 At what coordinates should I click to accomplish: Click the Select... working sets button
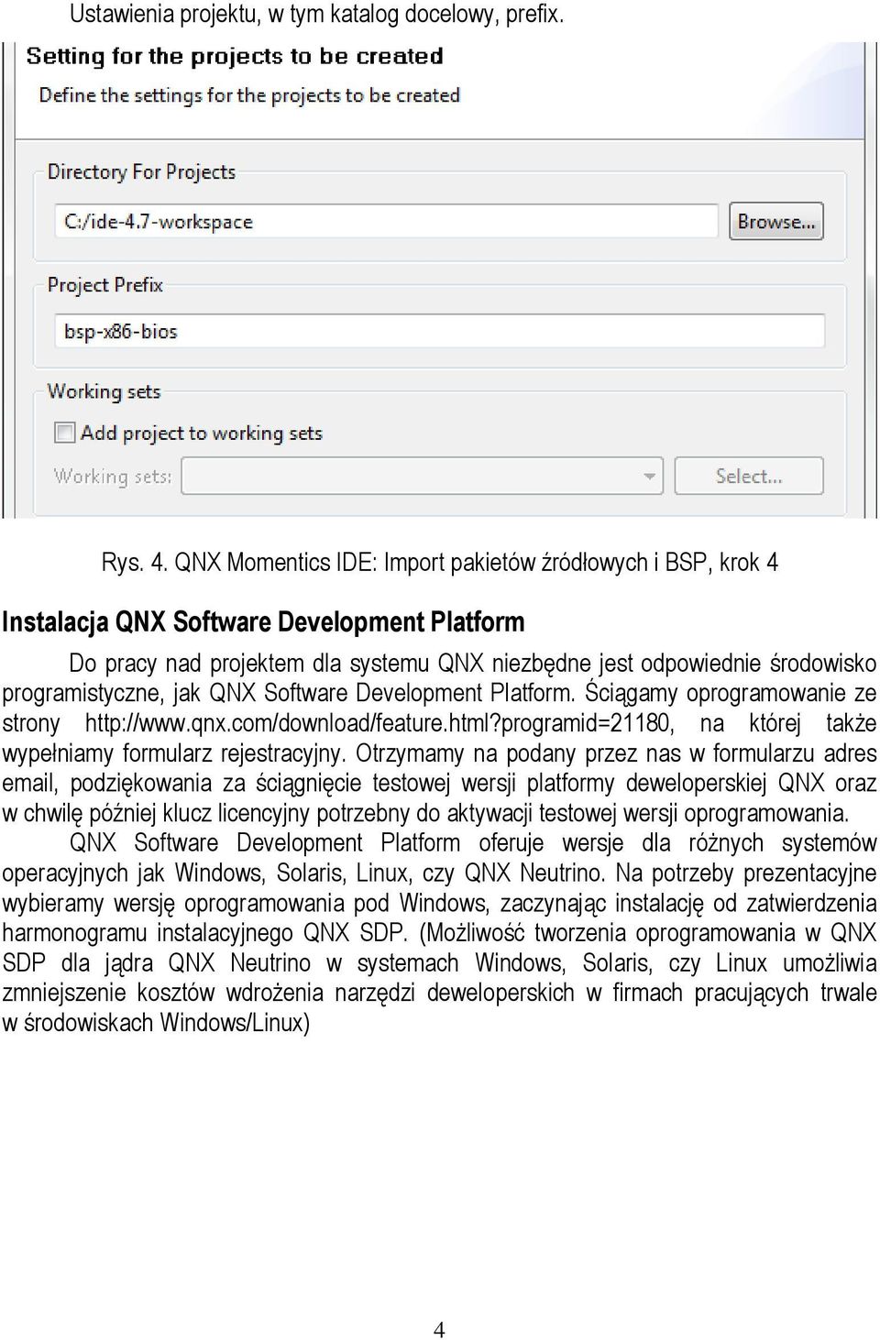[x=749, y=476]
